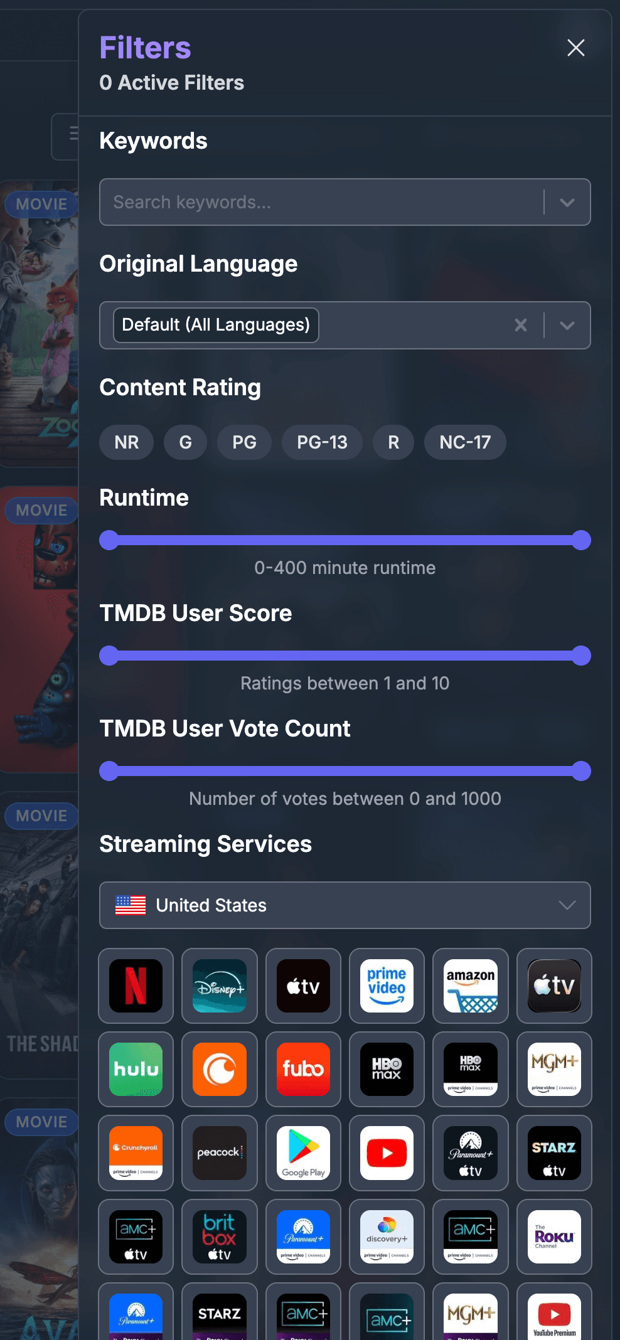Clear the Default (All Languages) selection
This screenshot has height=1340, width=620.
click(521, 325)
